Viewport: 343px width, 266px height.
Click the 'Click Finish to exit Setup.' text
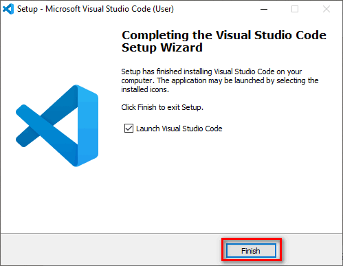click(x=162, y=107)
